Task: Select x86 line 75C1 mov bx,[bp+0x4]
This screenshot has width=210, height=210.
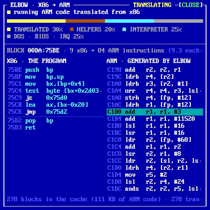Action: pyautogui.click(x=55, y=84)
